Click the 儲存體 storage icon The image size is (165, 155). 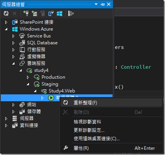tap(22, 112)
